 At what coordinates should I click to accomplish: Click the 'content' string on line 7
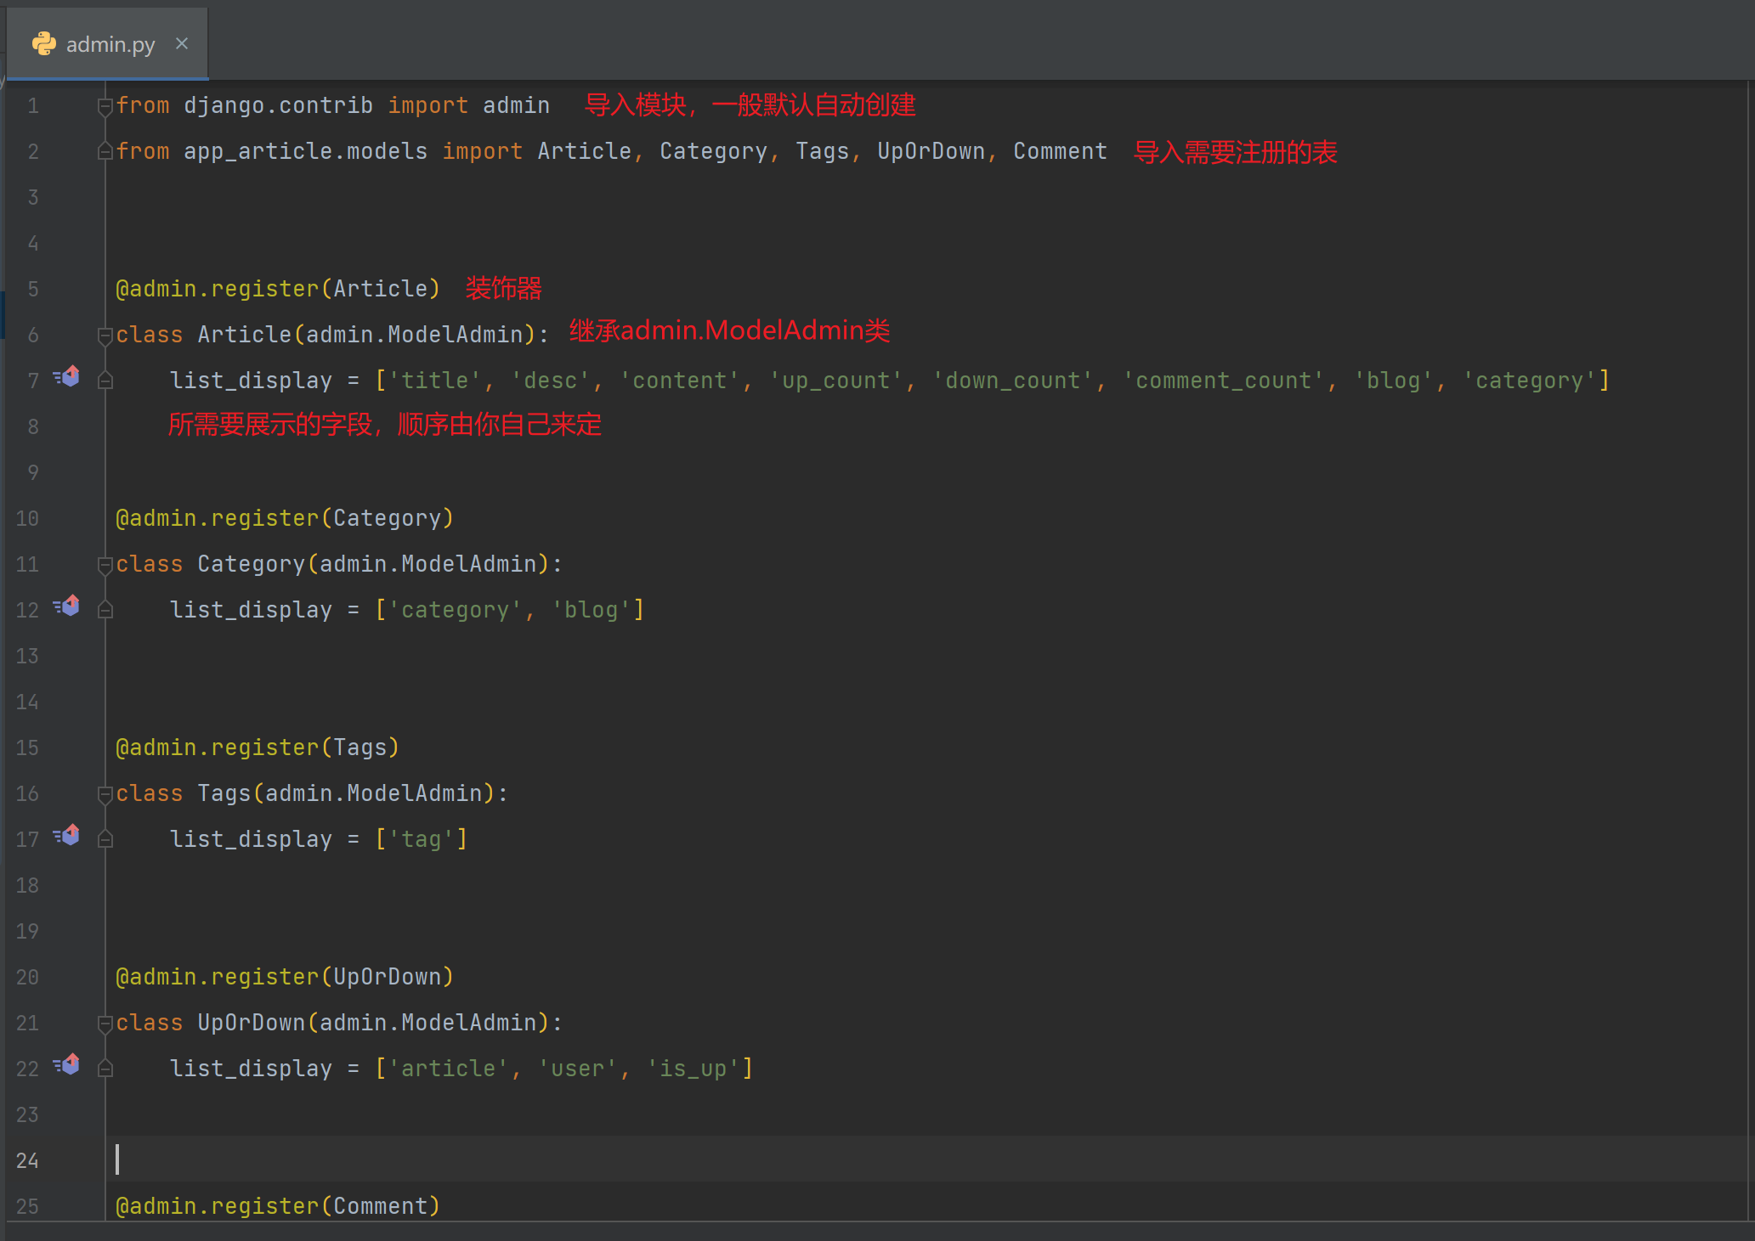680,381
